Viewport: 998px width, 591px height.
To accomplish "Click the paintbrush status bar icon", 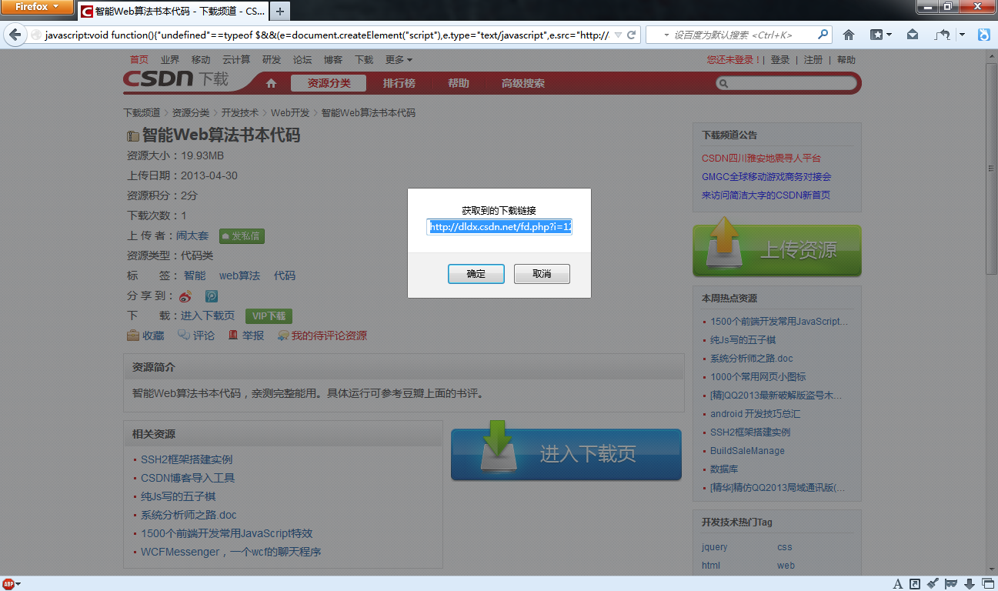I will [x=933, y=583].
